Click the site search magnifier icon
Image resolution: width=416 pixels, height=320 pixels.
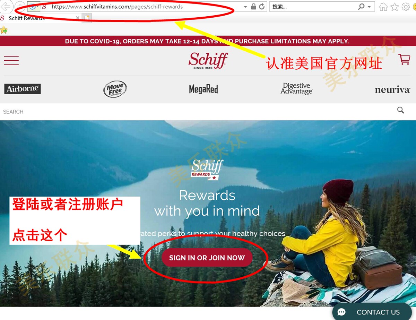tap(401, 110)
